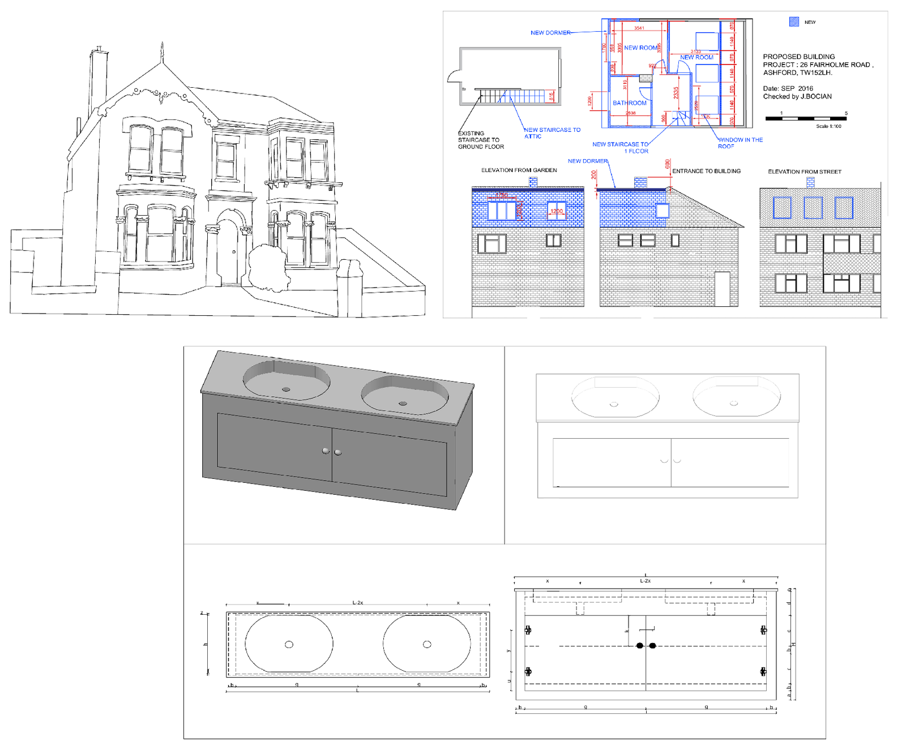Select the vanity front section with dashed lines
906x754 pixels.
[646, 644]
